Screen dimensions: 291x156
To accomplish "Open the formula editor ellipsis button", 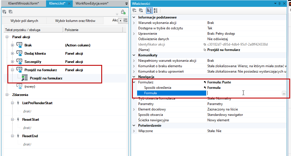I will pos(284,93).
